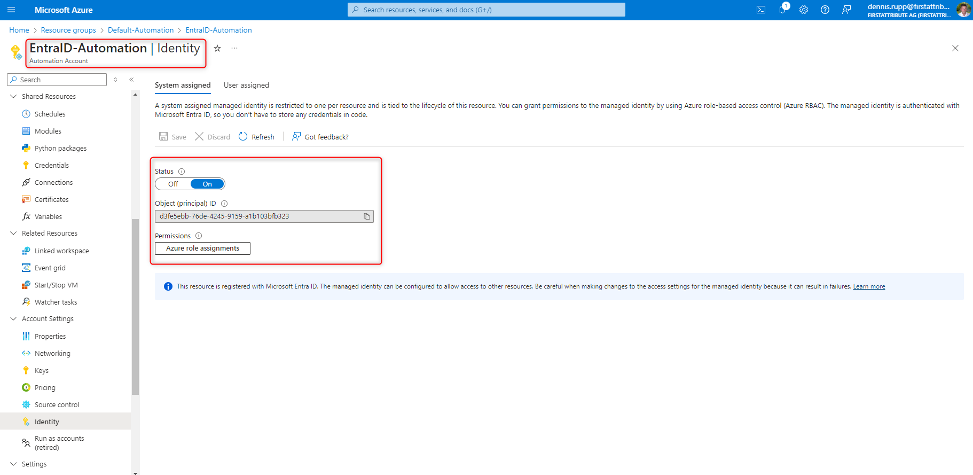Click the sidebar scrollbar thumb

point(135,307)
